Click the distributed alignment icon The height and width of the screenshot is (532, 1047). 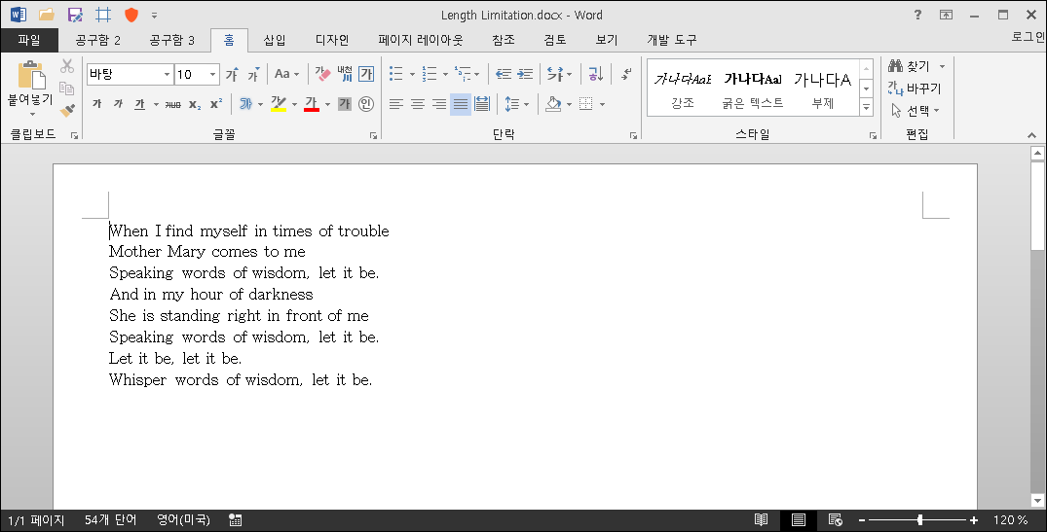[x=482, y=104]
